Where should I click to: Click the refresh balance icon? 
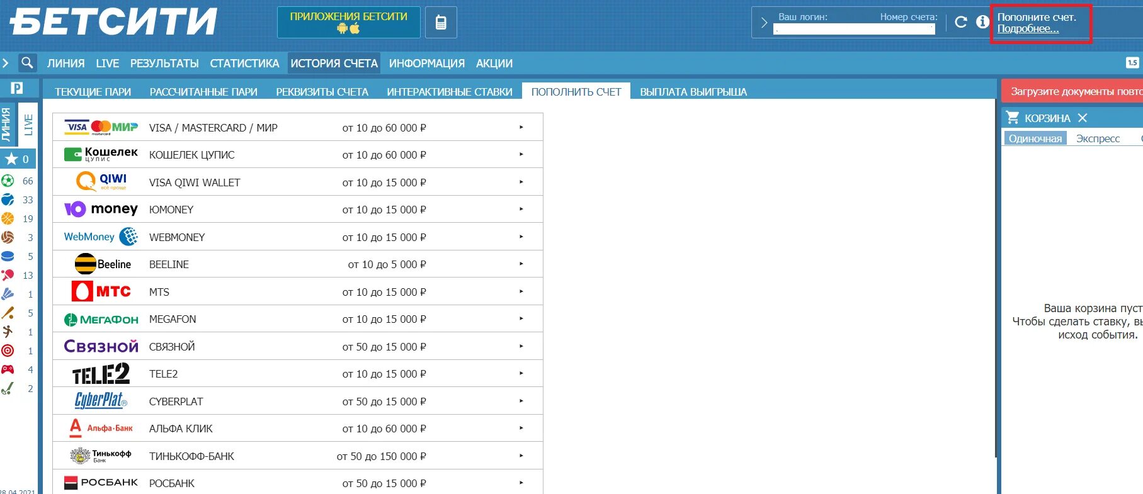pyautogui.click(x=960, y=22)
